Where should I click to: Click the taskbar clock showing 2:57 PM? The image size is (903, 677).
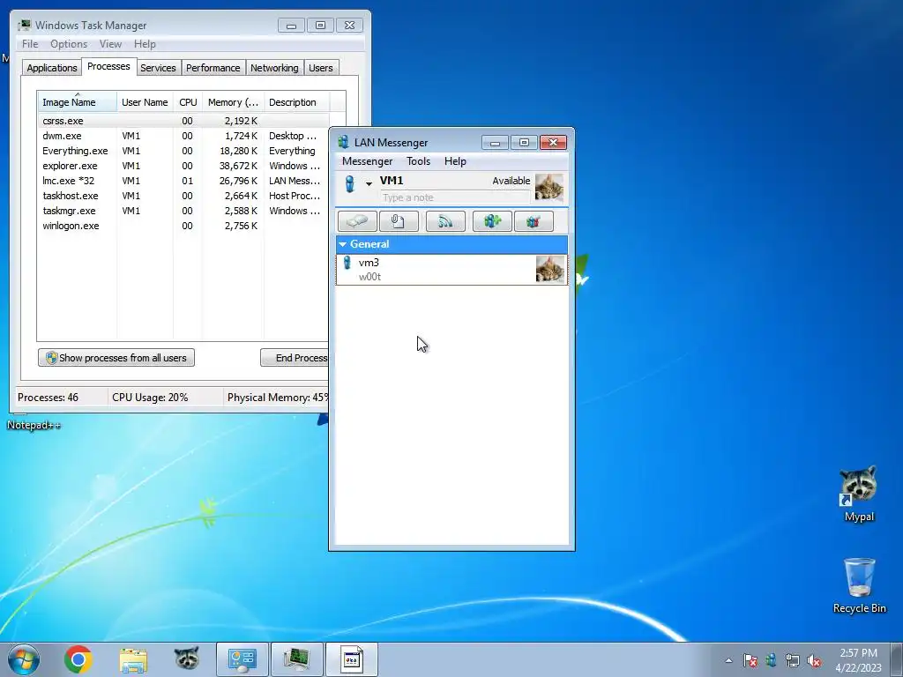(858, 660)
